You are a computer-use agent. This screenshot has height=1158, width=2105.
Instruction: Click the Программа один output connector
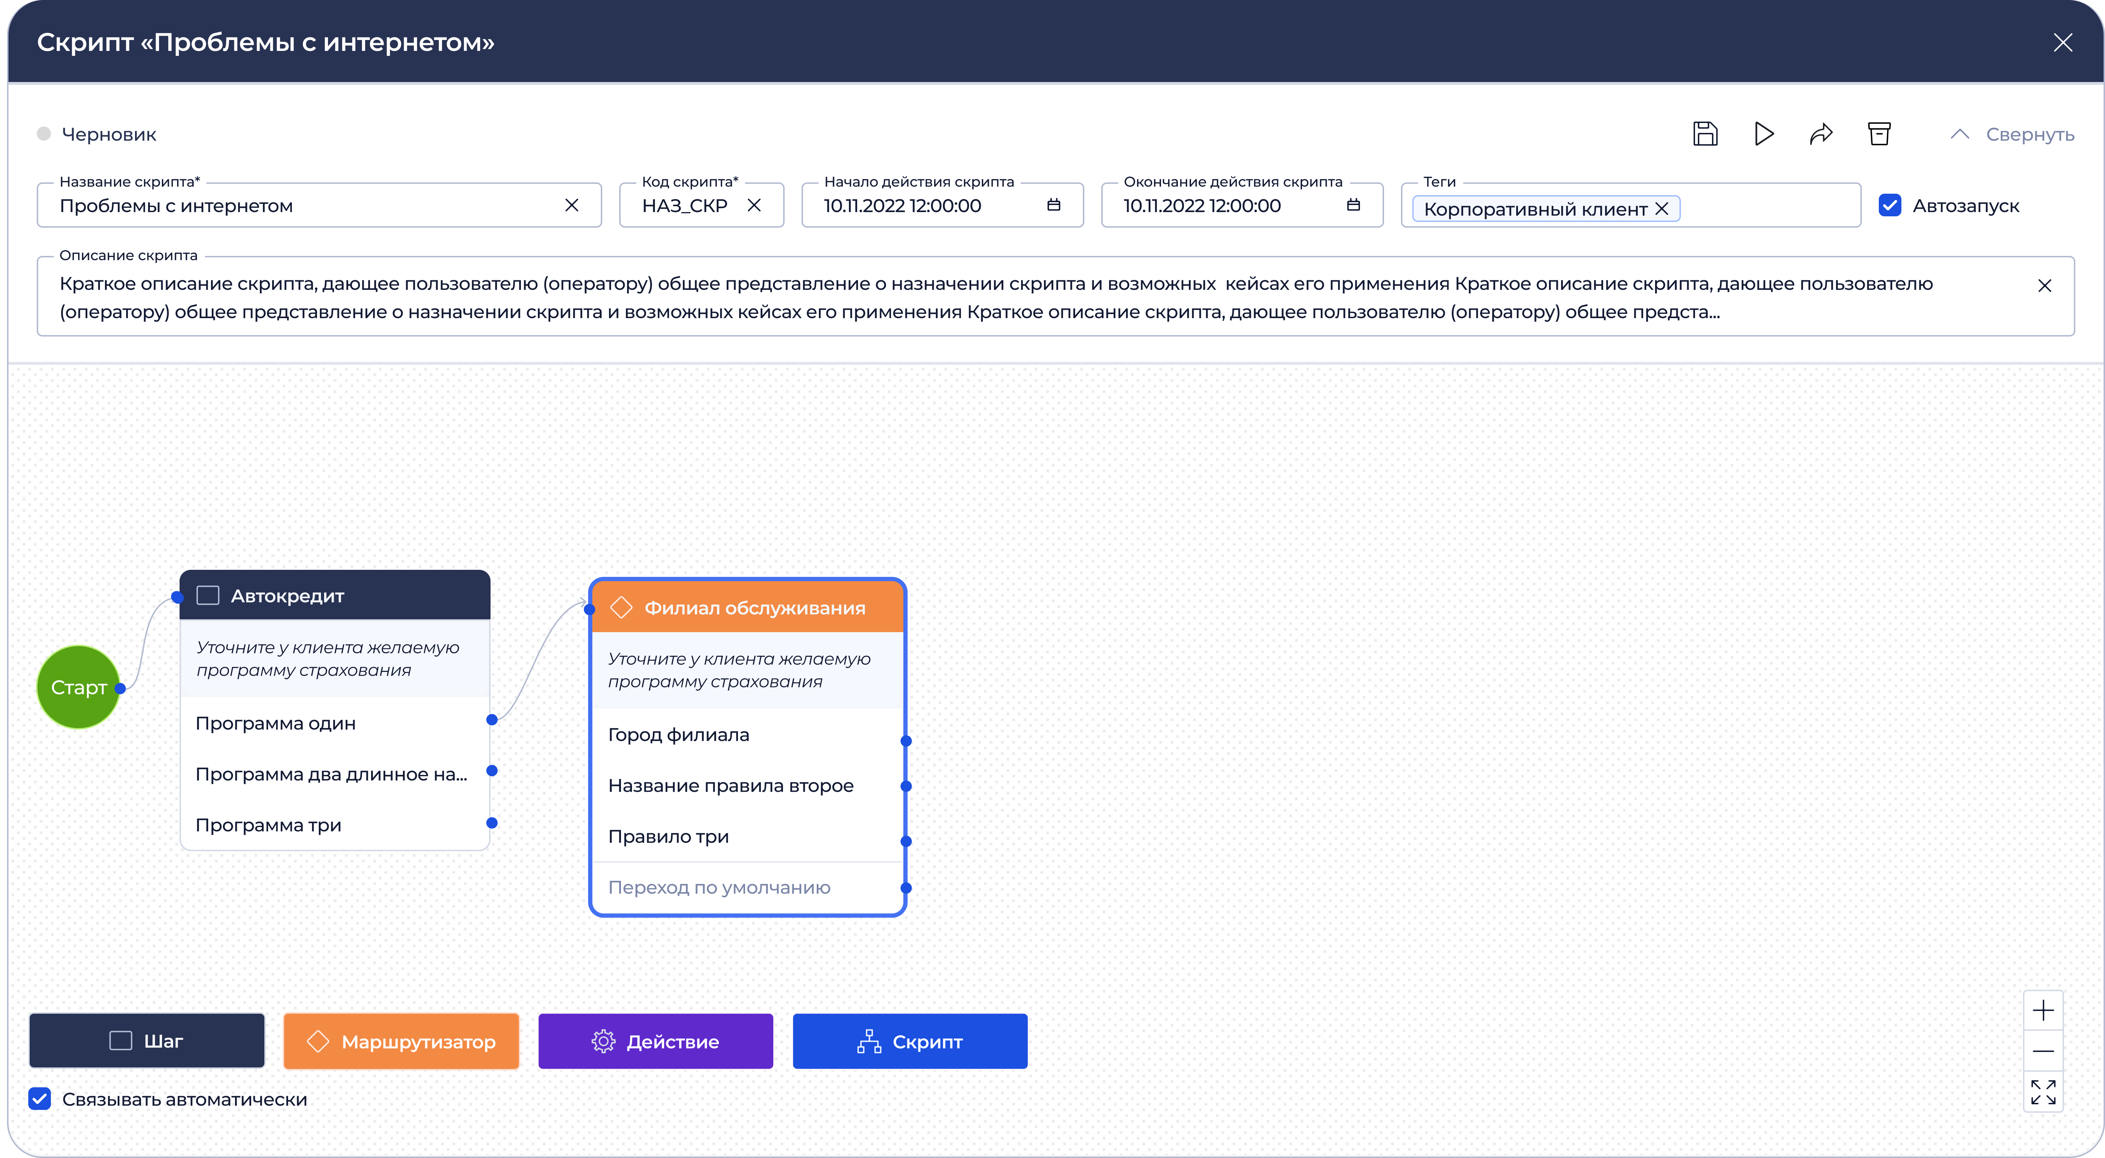click(492, 720)
